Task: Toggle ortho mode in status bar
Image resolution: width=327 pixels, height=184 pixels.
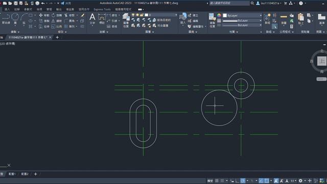Action: [237, 180]
